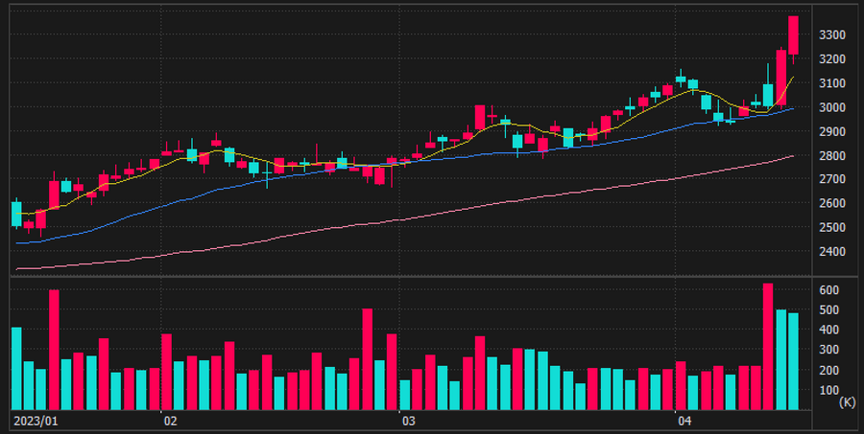Click the tallest April volume bar above 600
This screenshot has height=434, width=864.
768,347
